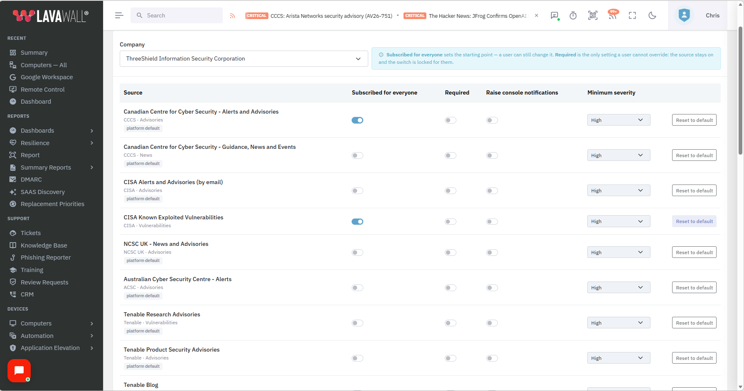Enable subscription for NCSC UK News
The height and width of the screenshot is (391, 744).
(x=357, y=253)
